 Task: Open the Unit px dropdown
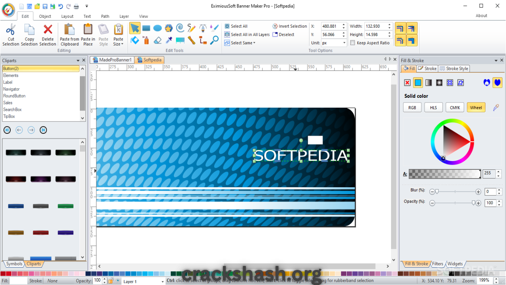tap(344, 43)
